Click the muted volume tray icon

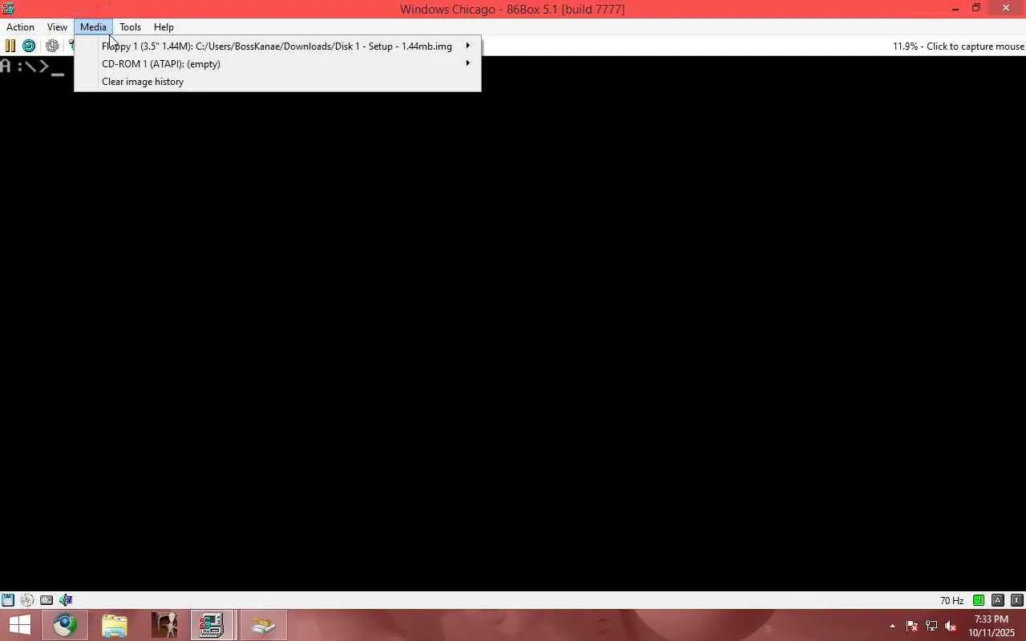pos(951,626)
